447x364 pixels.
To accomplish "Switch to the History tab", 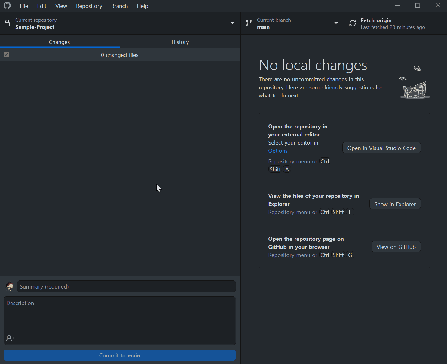I will click(180, 42).
